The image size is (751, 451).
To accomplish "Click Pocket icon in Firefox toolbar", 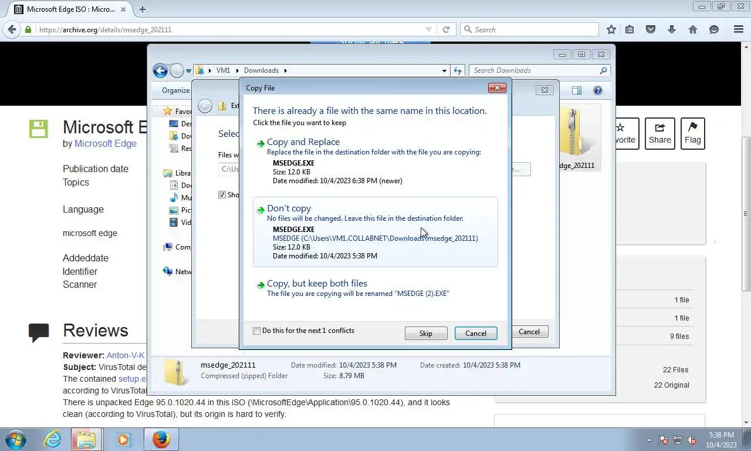I will 651,29.
